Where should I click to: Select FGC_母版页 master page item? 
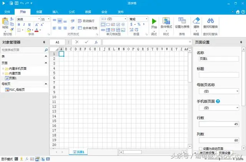tap(15, 90)
